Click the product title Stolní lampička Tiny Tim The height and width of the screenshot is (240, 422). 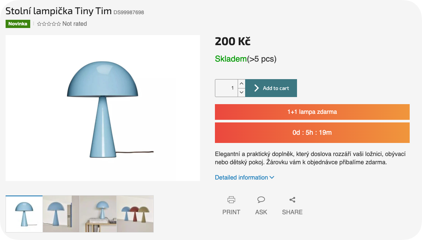pos(59,11)
